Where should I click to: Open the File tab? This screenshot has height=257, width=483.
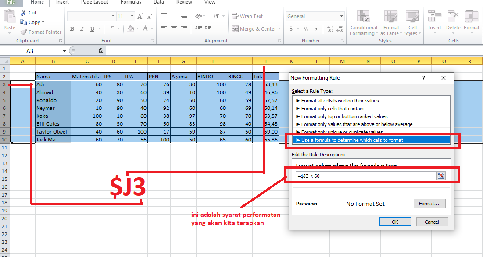point(11,3)
